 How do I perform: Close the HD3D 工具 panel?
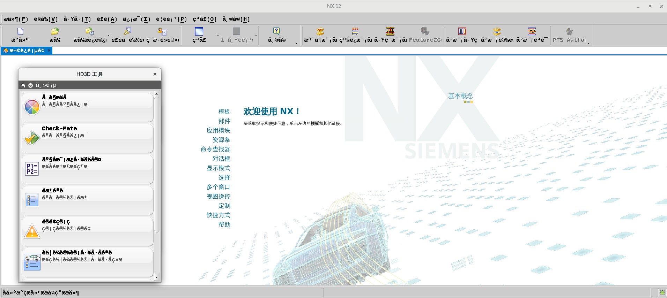click(x=155, y=74)
